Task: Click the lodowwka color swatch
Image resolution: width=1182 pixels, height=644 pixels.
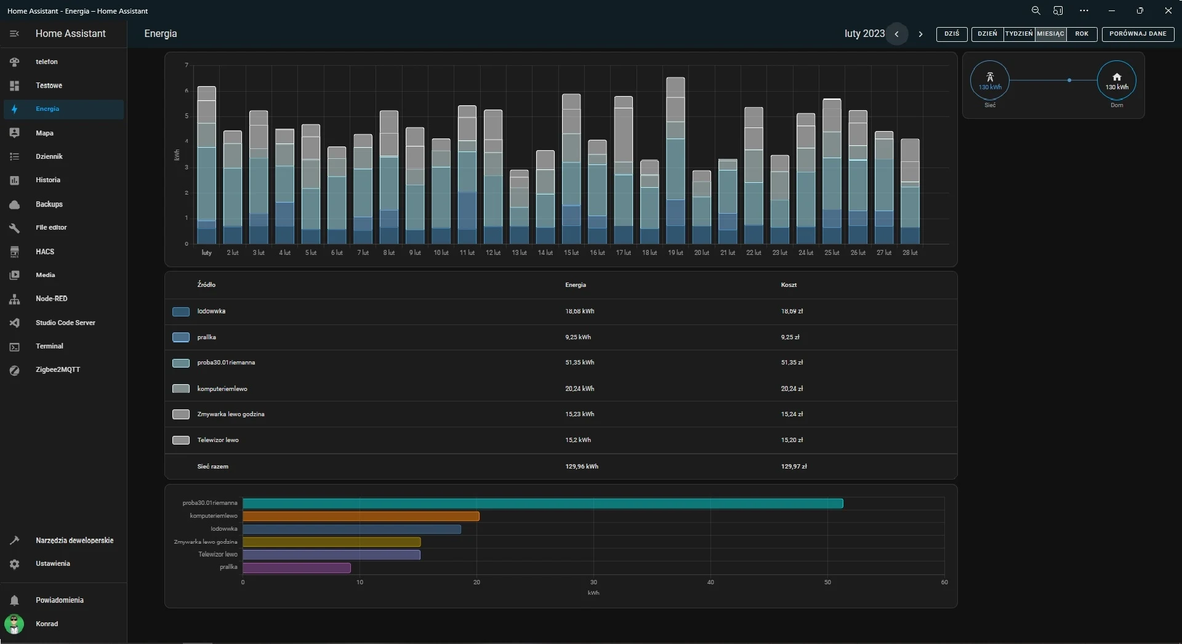Action: coord(181,312)
